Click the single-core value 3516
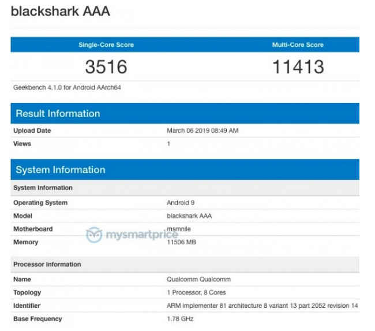 (x=106, y=66)
